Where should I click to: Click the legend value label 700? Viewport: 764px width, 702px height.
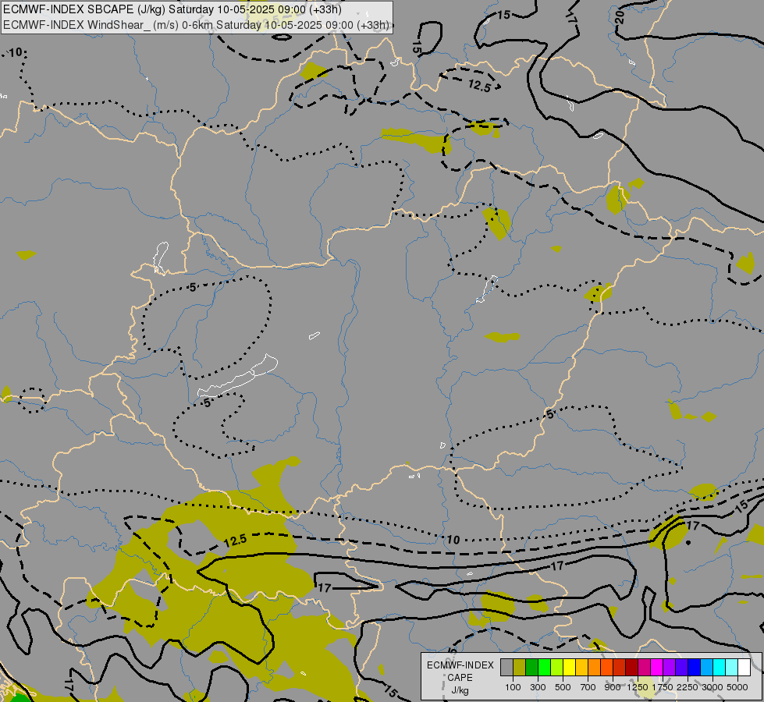[588, 687]
